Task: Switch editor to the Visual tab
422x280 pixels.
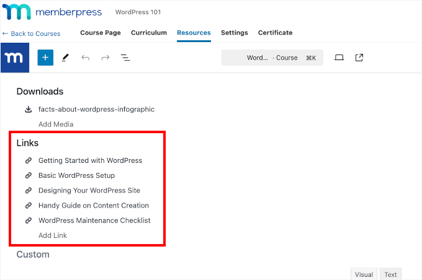Action: 364,274
